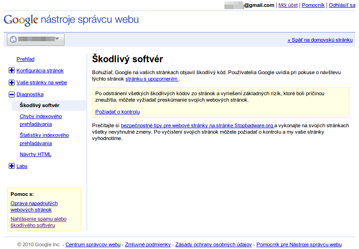Image resolution: width=359 pixels, height=249 pixels.
Task: Click © 2010 Google Inc. text
Action: 39,244
